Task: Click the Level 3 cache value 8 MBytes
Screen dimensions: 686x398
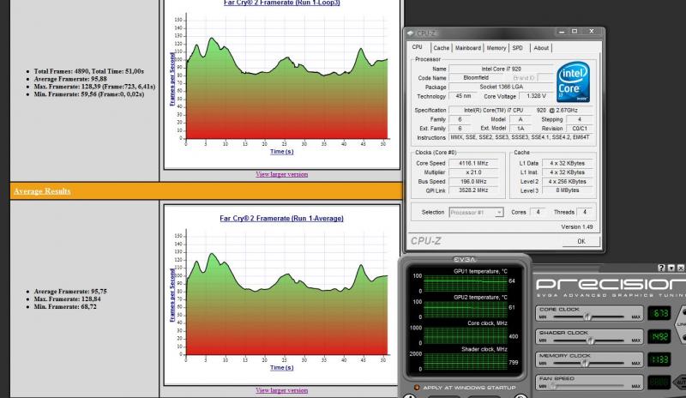Action: click(568, 190)
